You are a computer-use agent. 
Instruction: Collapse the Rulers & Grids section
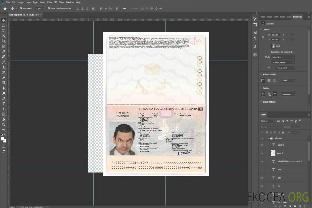(x=261, y=75)
